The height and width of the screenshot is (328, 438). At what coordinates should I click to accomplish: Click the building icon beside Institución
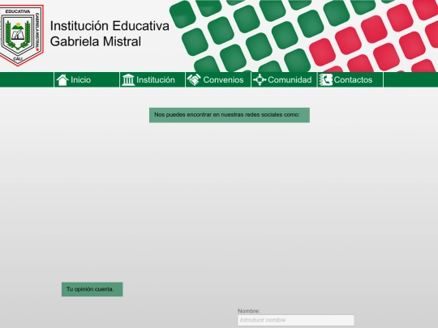(128, 79)
